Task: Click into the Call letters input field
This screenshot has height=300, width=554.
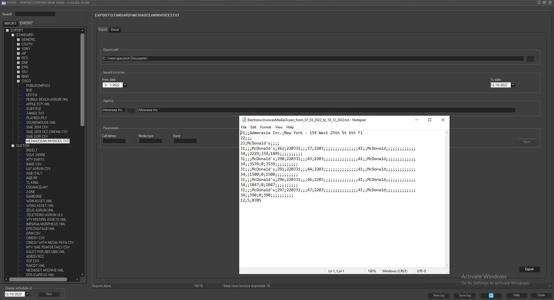Action: point(114,141)
